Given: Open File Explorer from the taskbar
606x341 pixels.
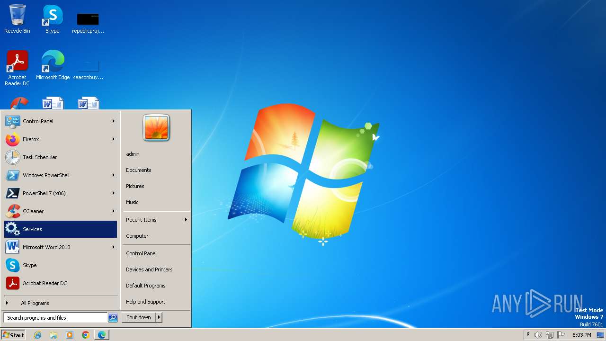Looking at the screenshot, I should [53, 335].
